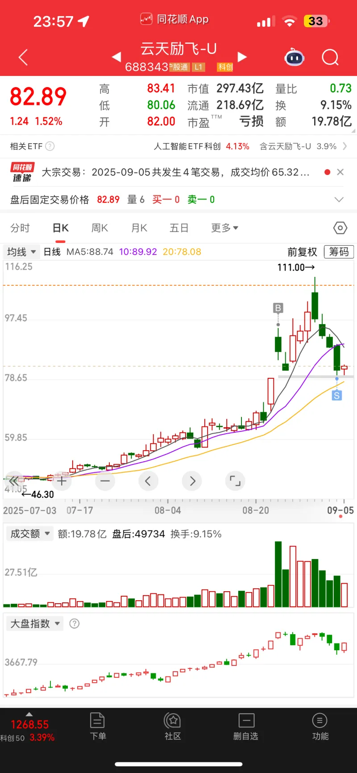Go to next stock with right triangle
The height and width of the screenshot is (773, 357).
242,57
